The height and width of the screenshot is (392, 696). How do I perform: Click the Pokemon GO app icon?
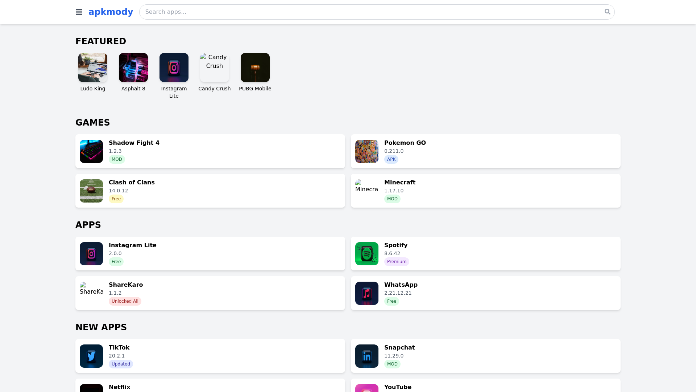point(366,151)
